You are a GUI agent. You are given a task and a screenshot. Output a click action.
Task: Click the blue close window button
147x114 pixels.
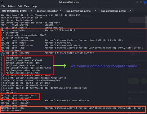145,2
